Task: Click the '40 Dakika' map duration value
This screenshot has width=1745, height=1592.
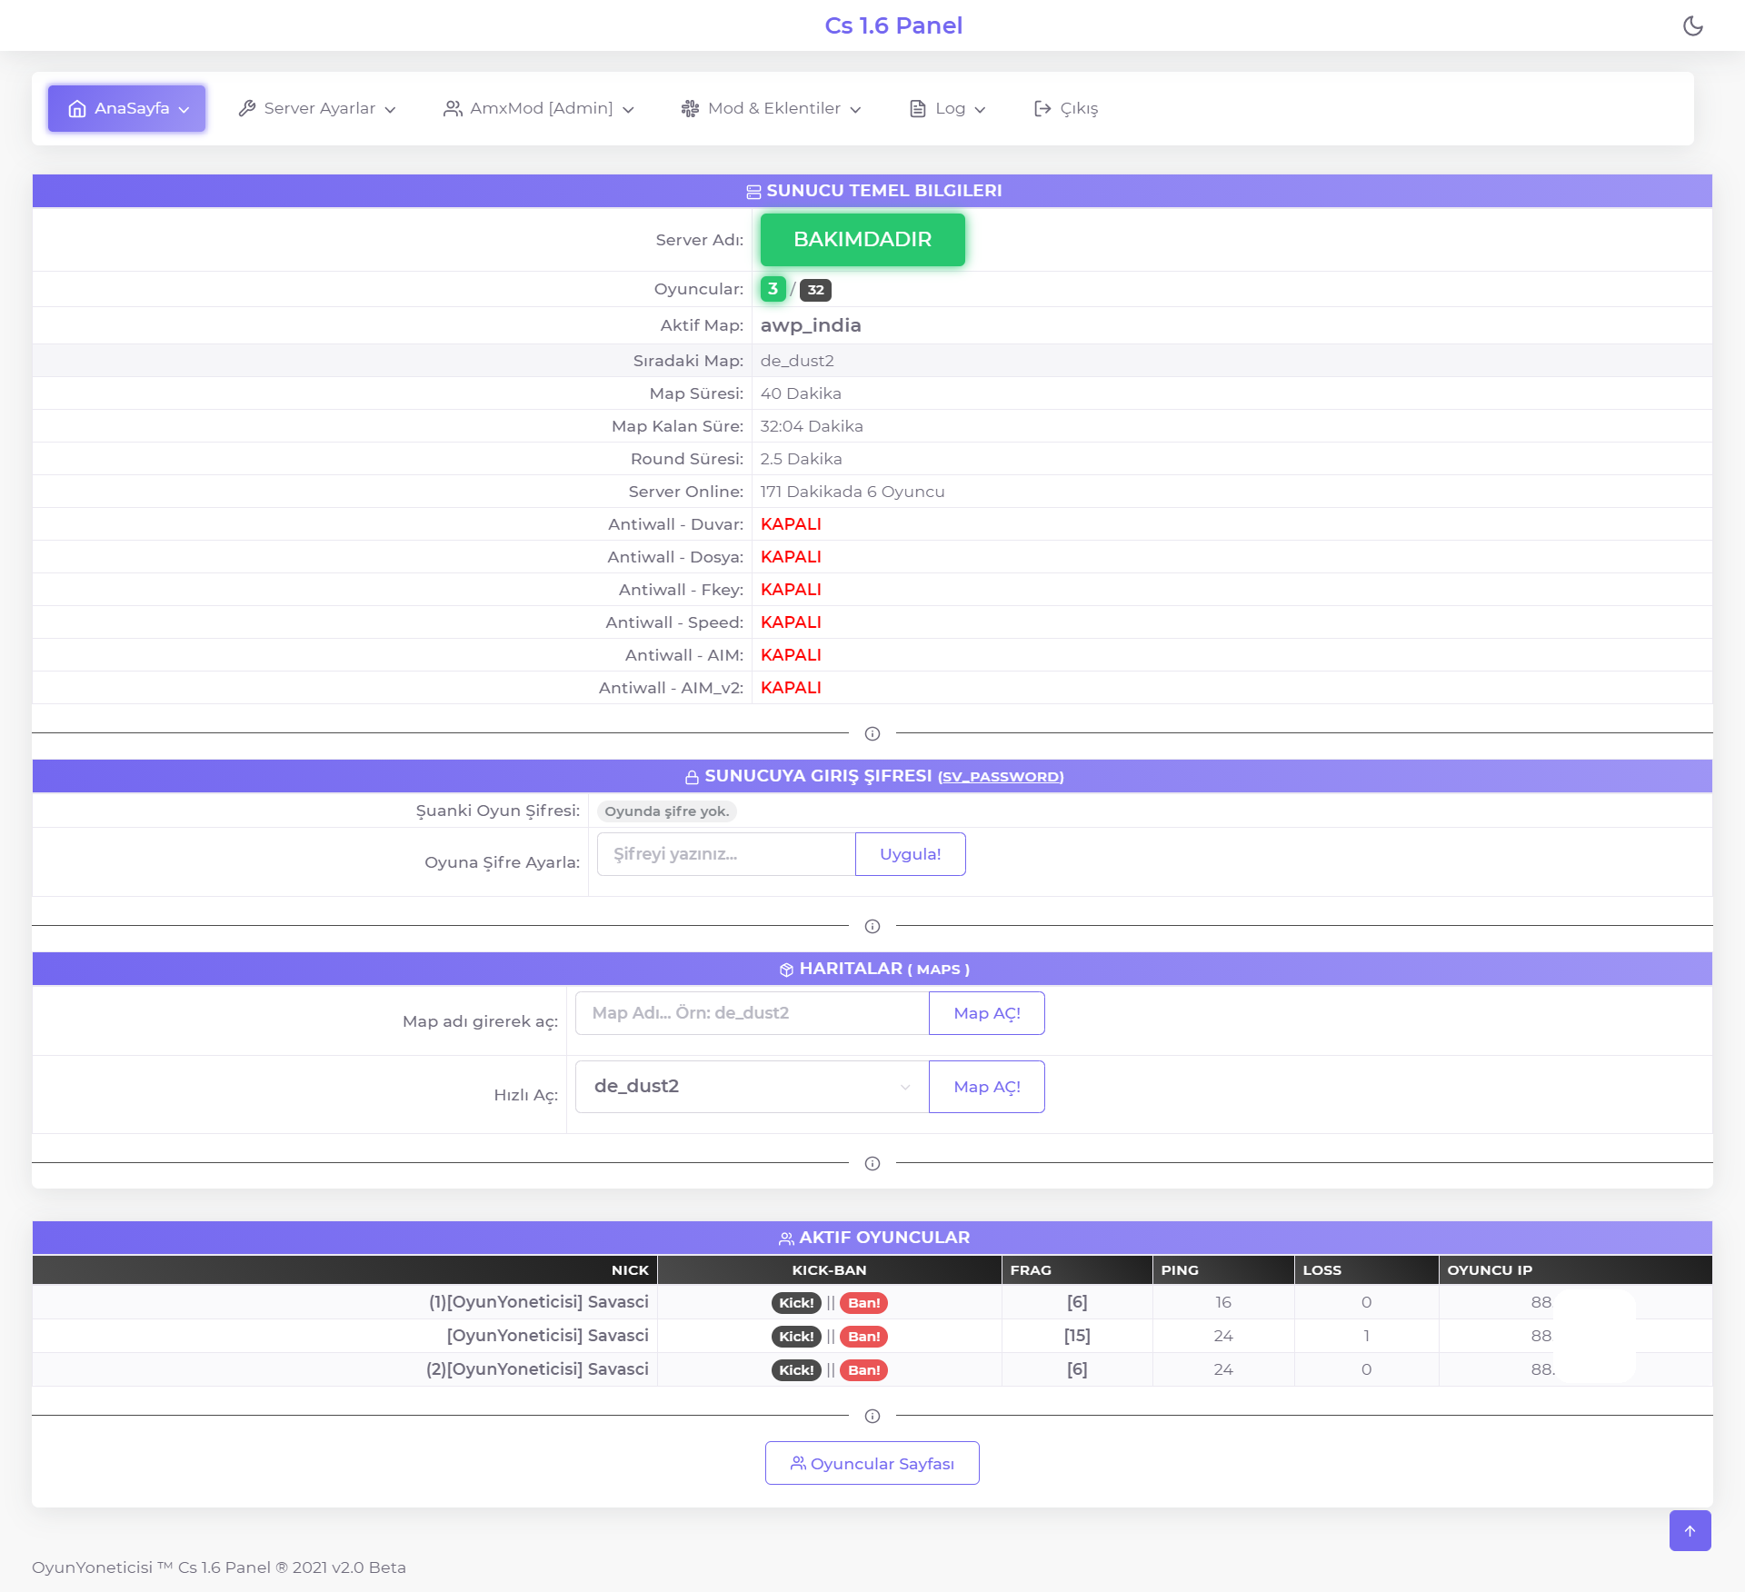Action: pos(801,393)
